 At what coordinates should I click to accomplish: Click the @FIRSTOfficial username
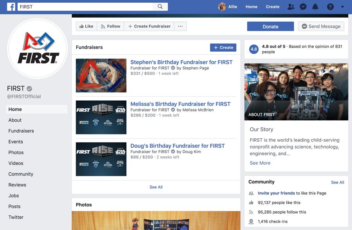tap(24, 96)
